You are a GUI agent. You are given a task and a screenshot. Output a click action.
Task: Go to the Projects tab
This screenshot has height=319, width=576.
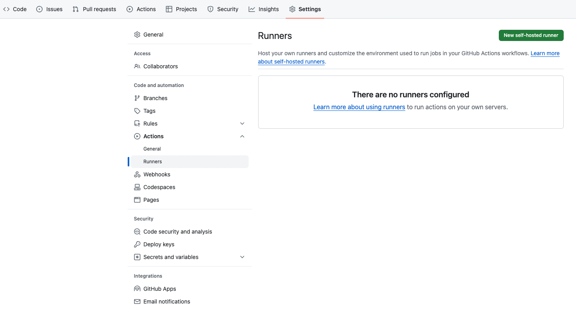[x=181, y=9]
